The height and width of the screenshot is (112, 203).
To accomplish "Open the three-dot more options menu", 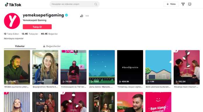I will pos(87,16).
